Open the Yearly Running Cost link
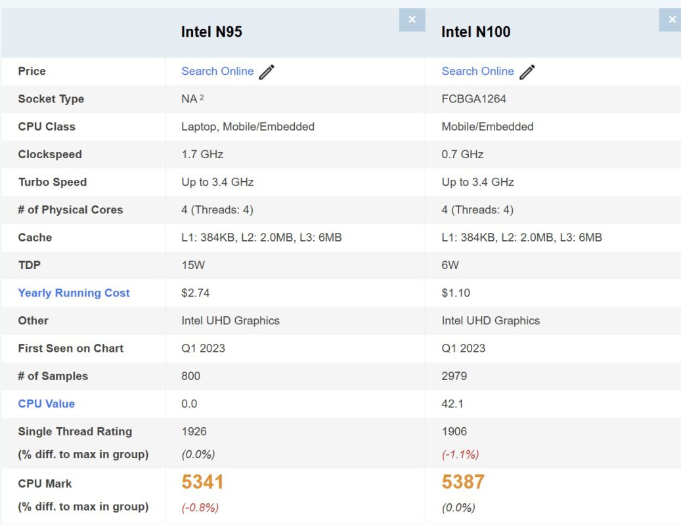The width and height of the screenshot is (681, 525). (x=74, y=293)
